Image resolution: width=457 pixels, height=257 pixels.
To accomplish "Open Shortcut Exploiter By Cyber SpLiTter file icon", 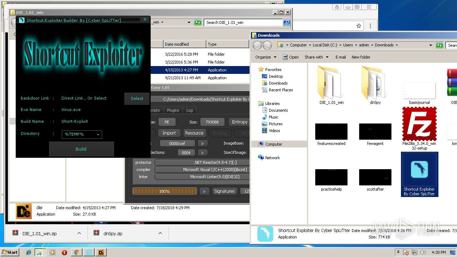I will (420, 174).
